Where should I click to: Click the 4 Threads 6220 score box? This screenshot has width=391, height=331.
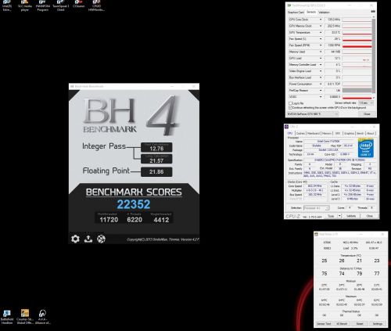[x=135, y=218]
